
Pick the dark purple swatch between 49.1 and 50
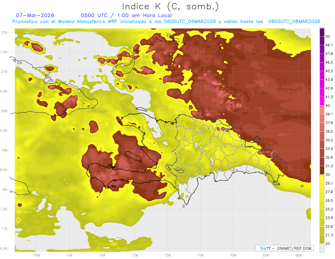tap(322, 41)
